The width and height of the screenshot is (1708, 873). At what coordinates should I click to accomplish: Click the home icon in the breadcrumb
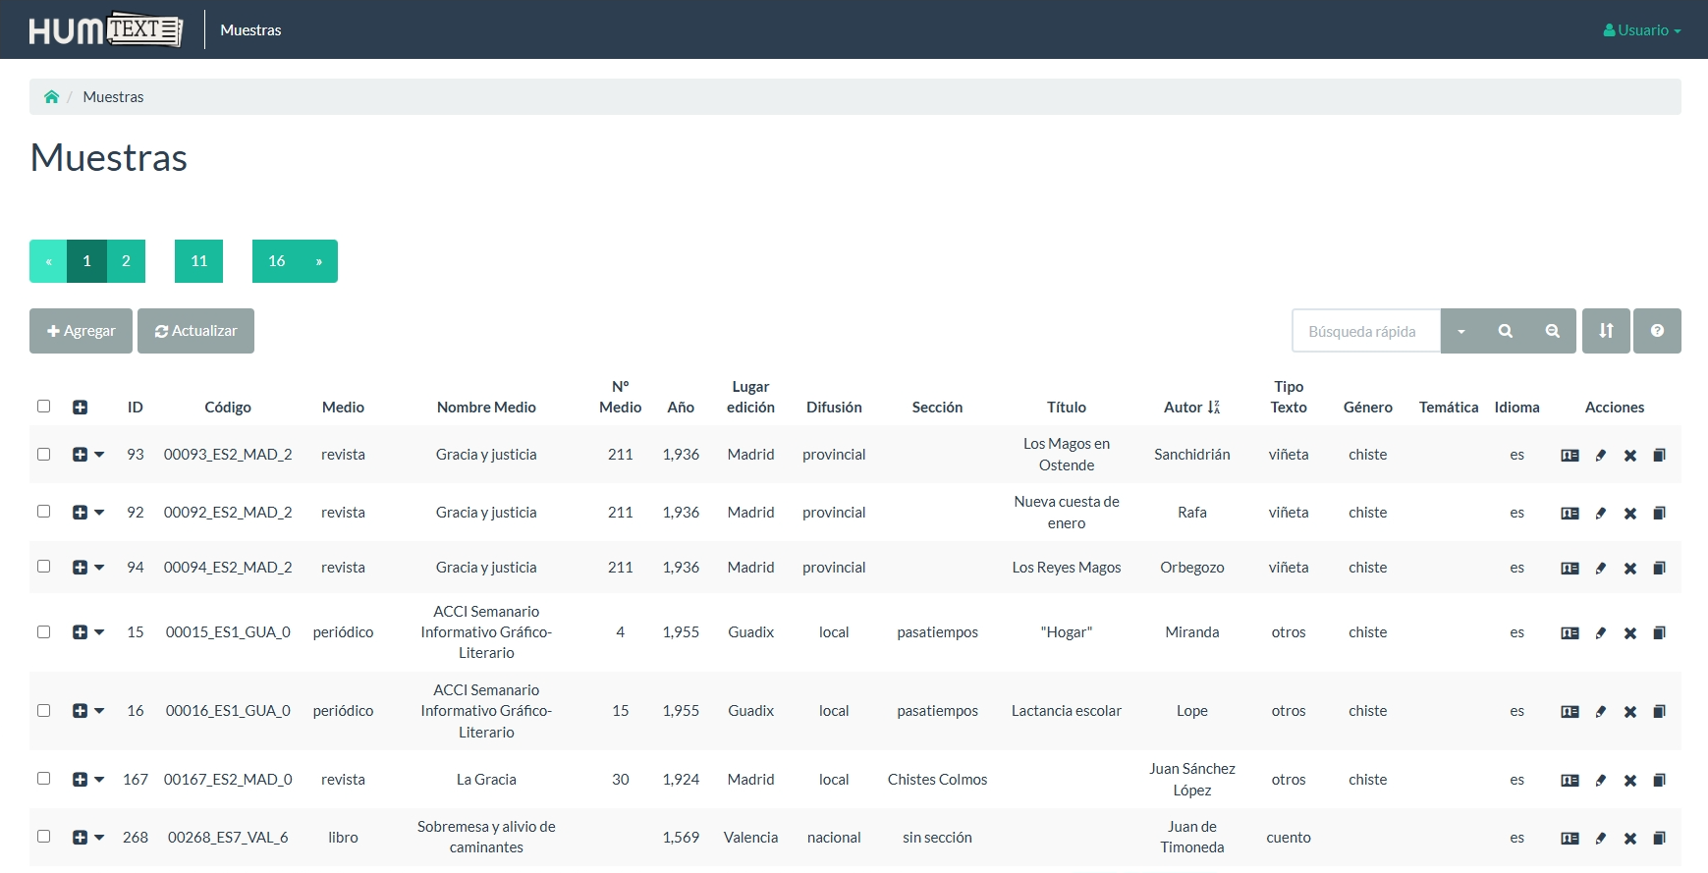[x=51, y=97]
